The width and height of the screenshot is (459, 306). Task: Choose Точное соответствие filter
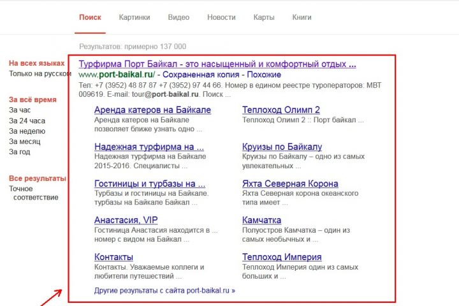[x=34, y=193]
